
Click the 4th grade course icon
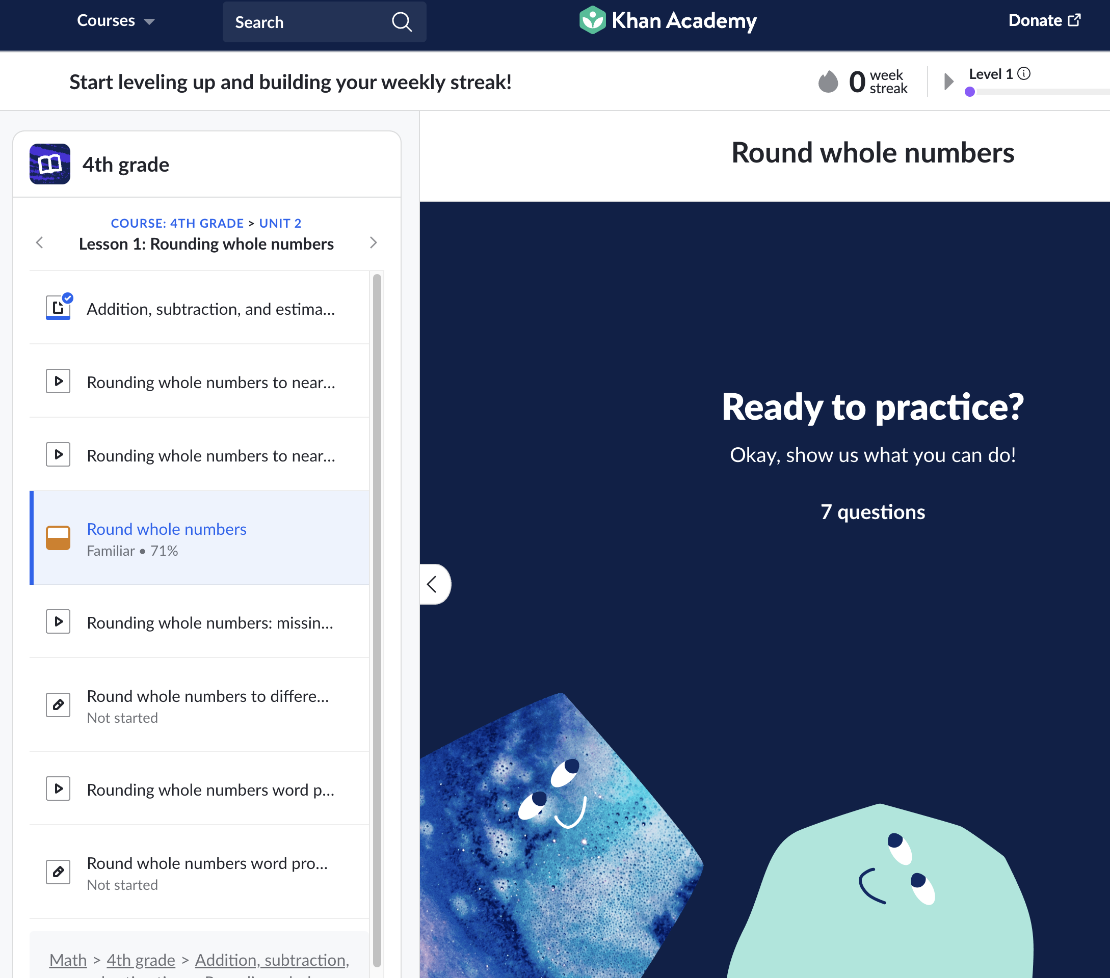tap(49, 164)
